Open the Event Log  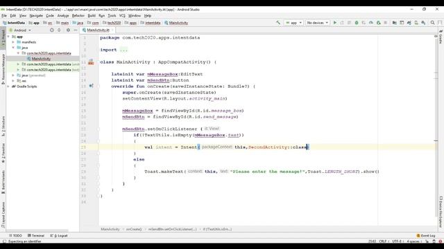[x=426, y=235]
